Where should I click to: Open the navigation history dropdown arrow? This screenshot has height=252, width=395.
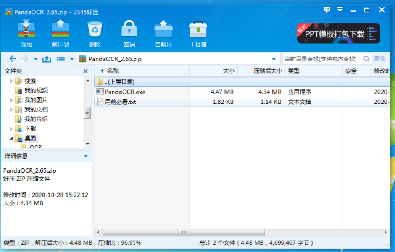(x=35, y=59)
